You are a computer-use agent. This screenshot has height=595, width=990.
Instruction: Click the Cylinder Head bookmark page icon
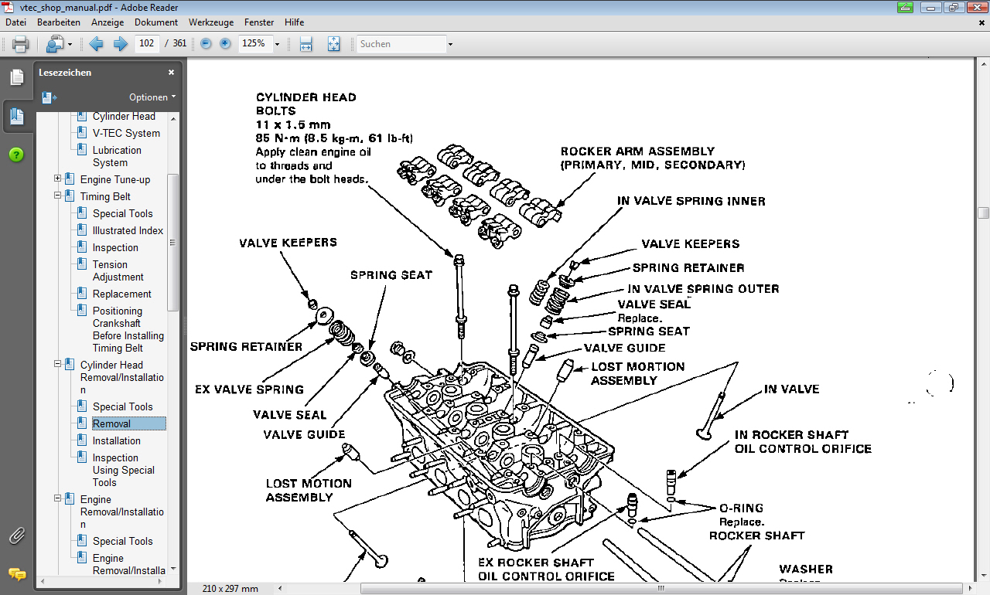pos(82,116)
